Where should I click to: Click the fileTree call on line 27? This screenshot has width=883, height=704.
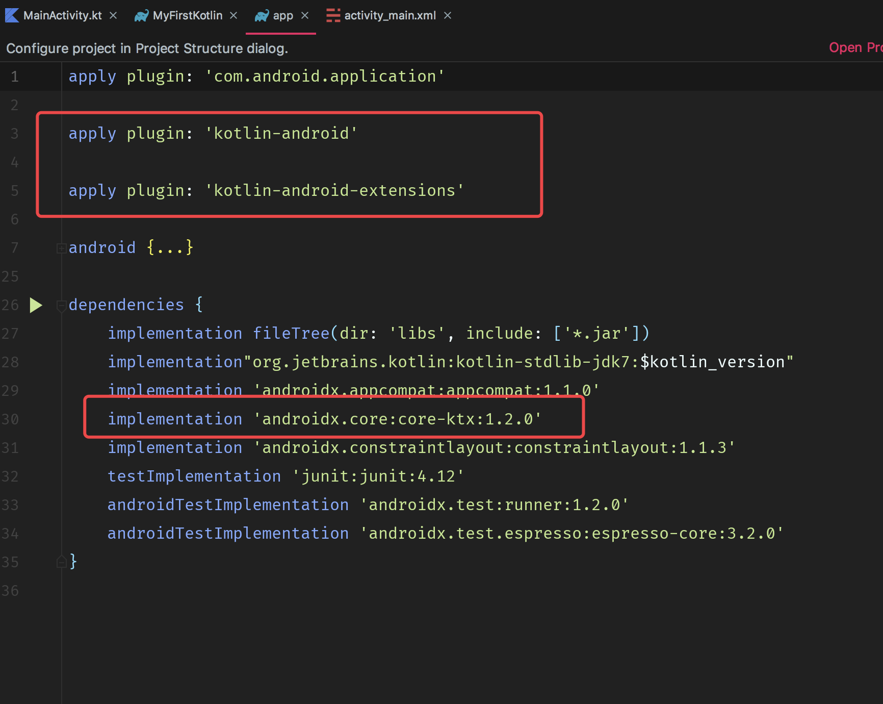tap(291, 333)
